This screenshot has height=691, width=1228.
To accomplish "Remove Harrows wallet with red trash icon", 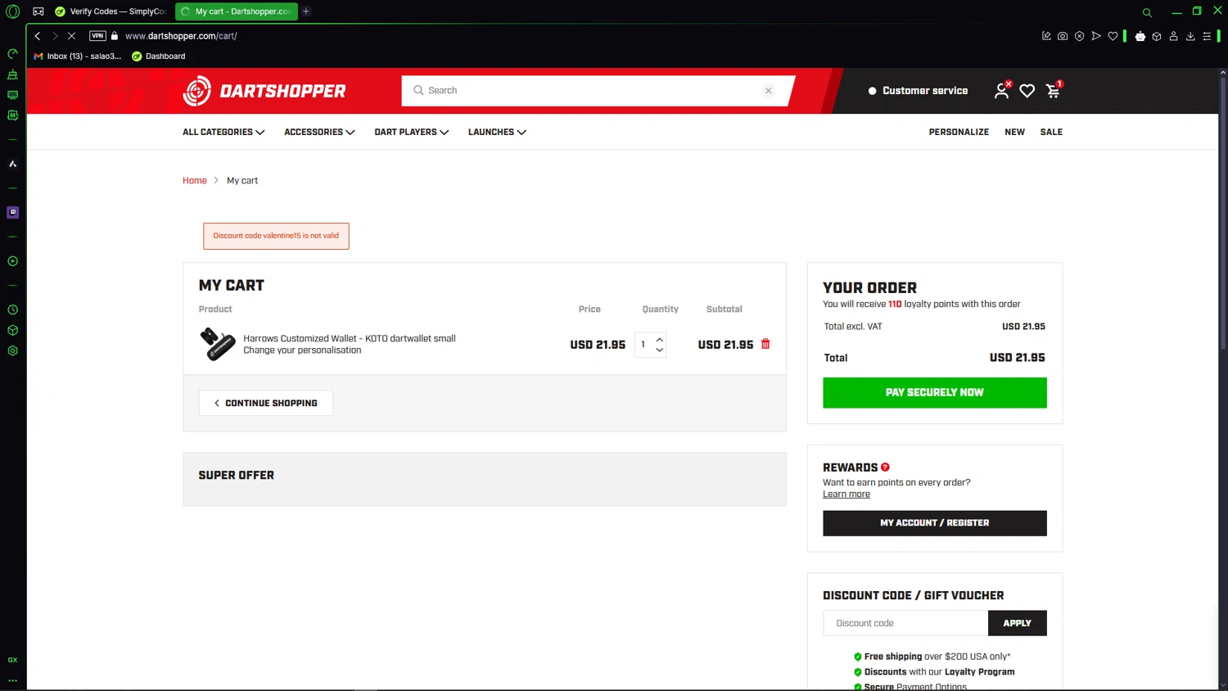I will [x=765, y=344].
